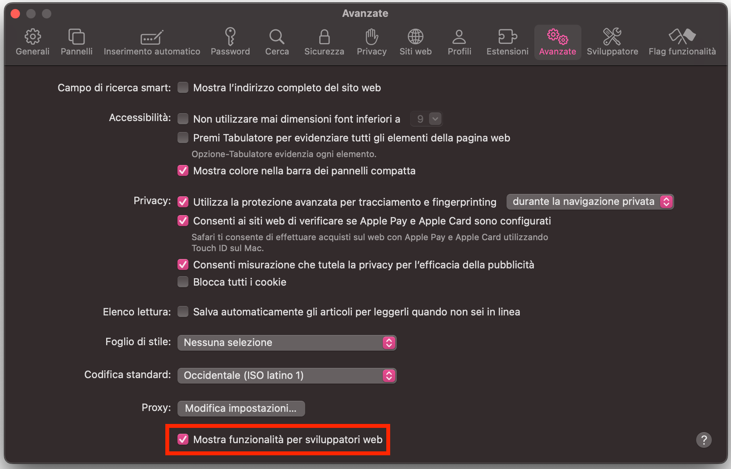
Task: Enable 'Blocca tutti i cookie'
Action: [183, 282]
